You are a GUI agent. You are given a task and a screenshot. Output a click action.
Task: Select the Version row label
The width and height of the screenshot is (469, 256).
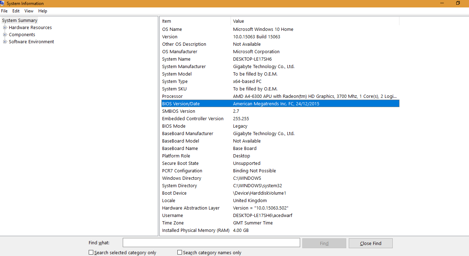point(170,37)
